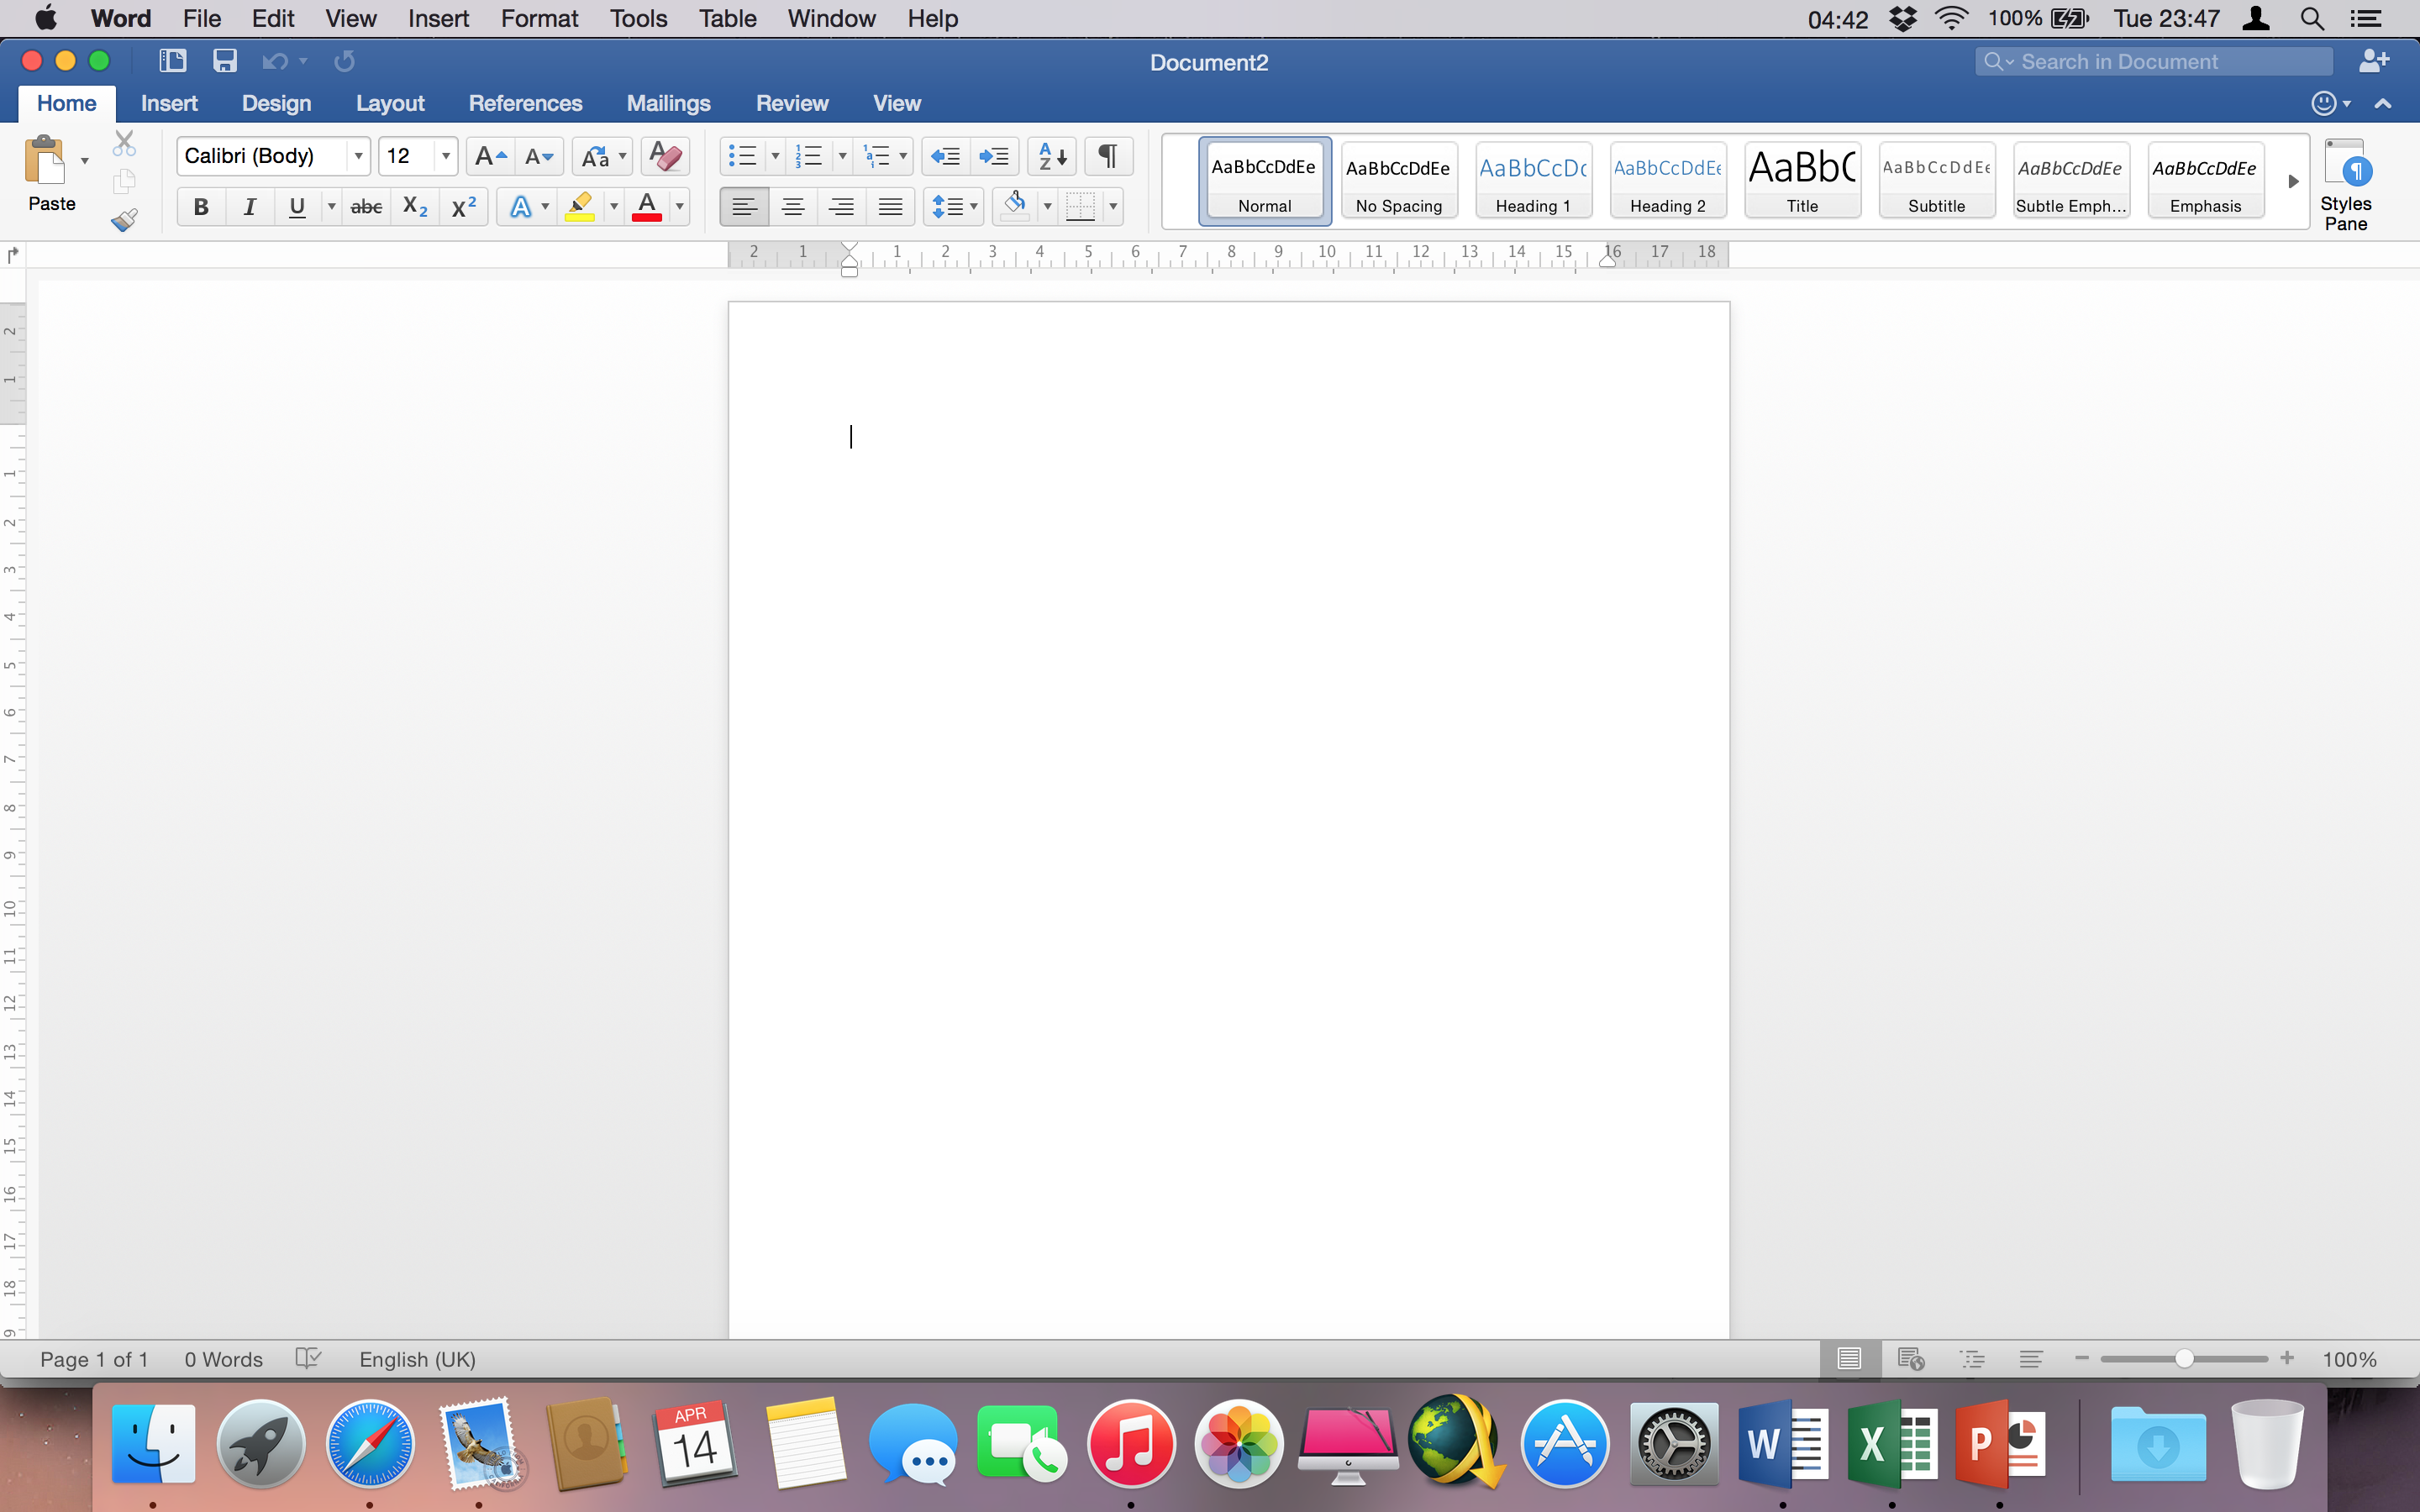This screenshot has height=1512, width=2420.
Task: Click the Save icon in title bar
Action: coord(225,61)
